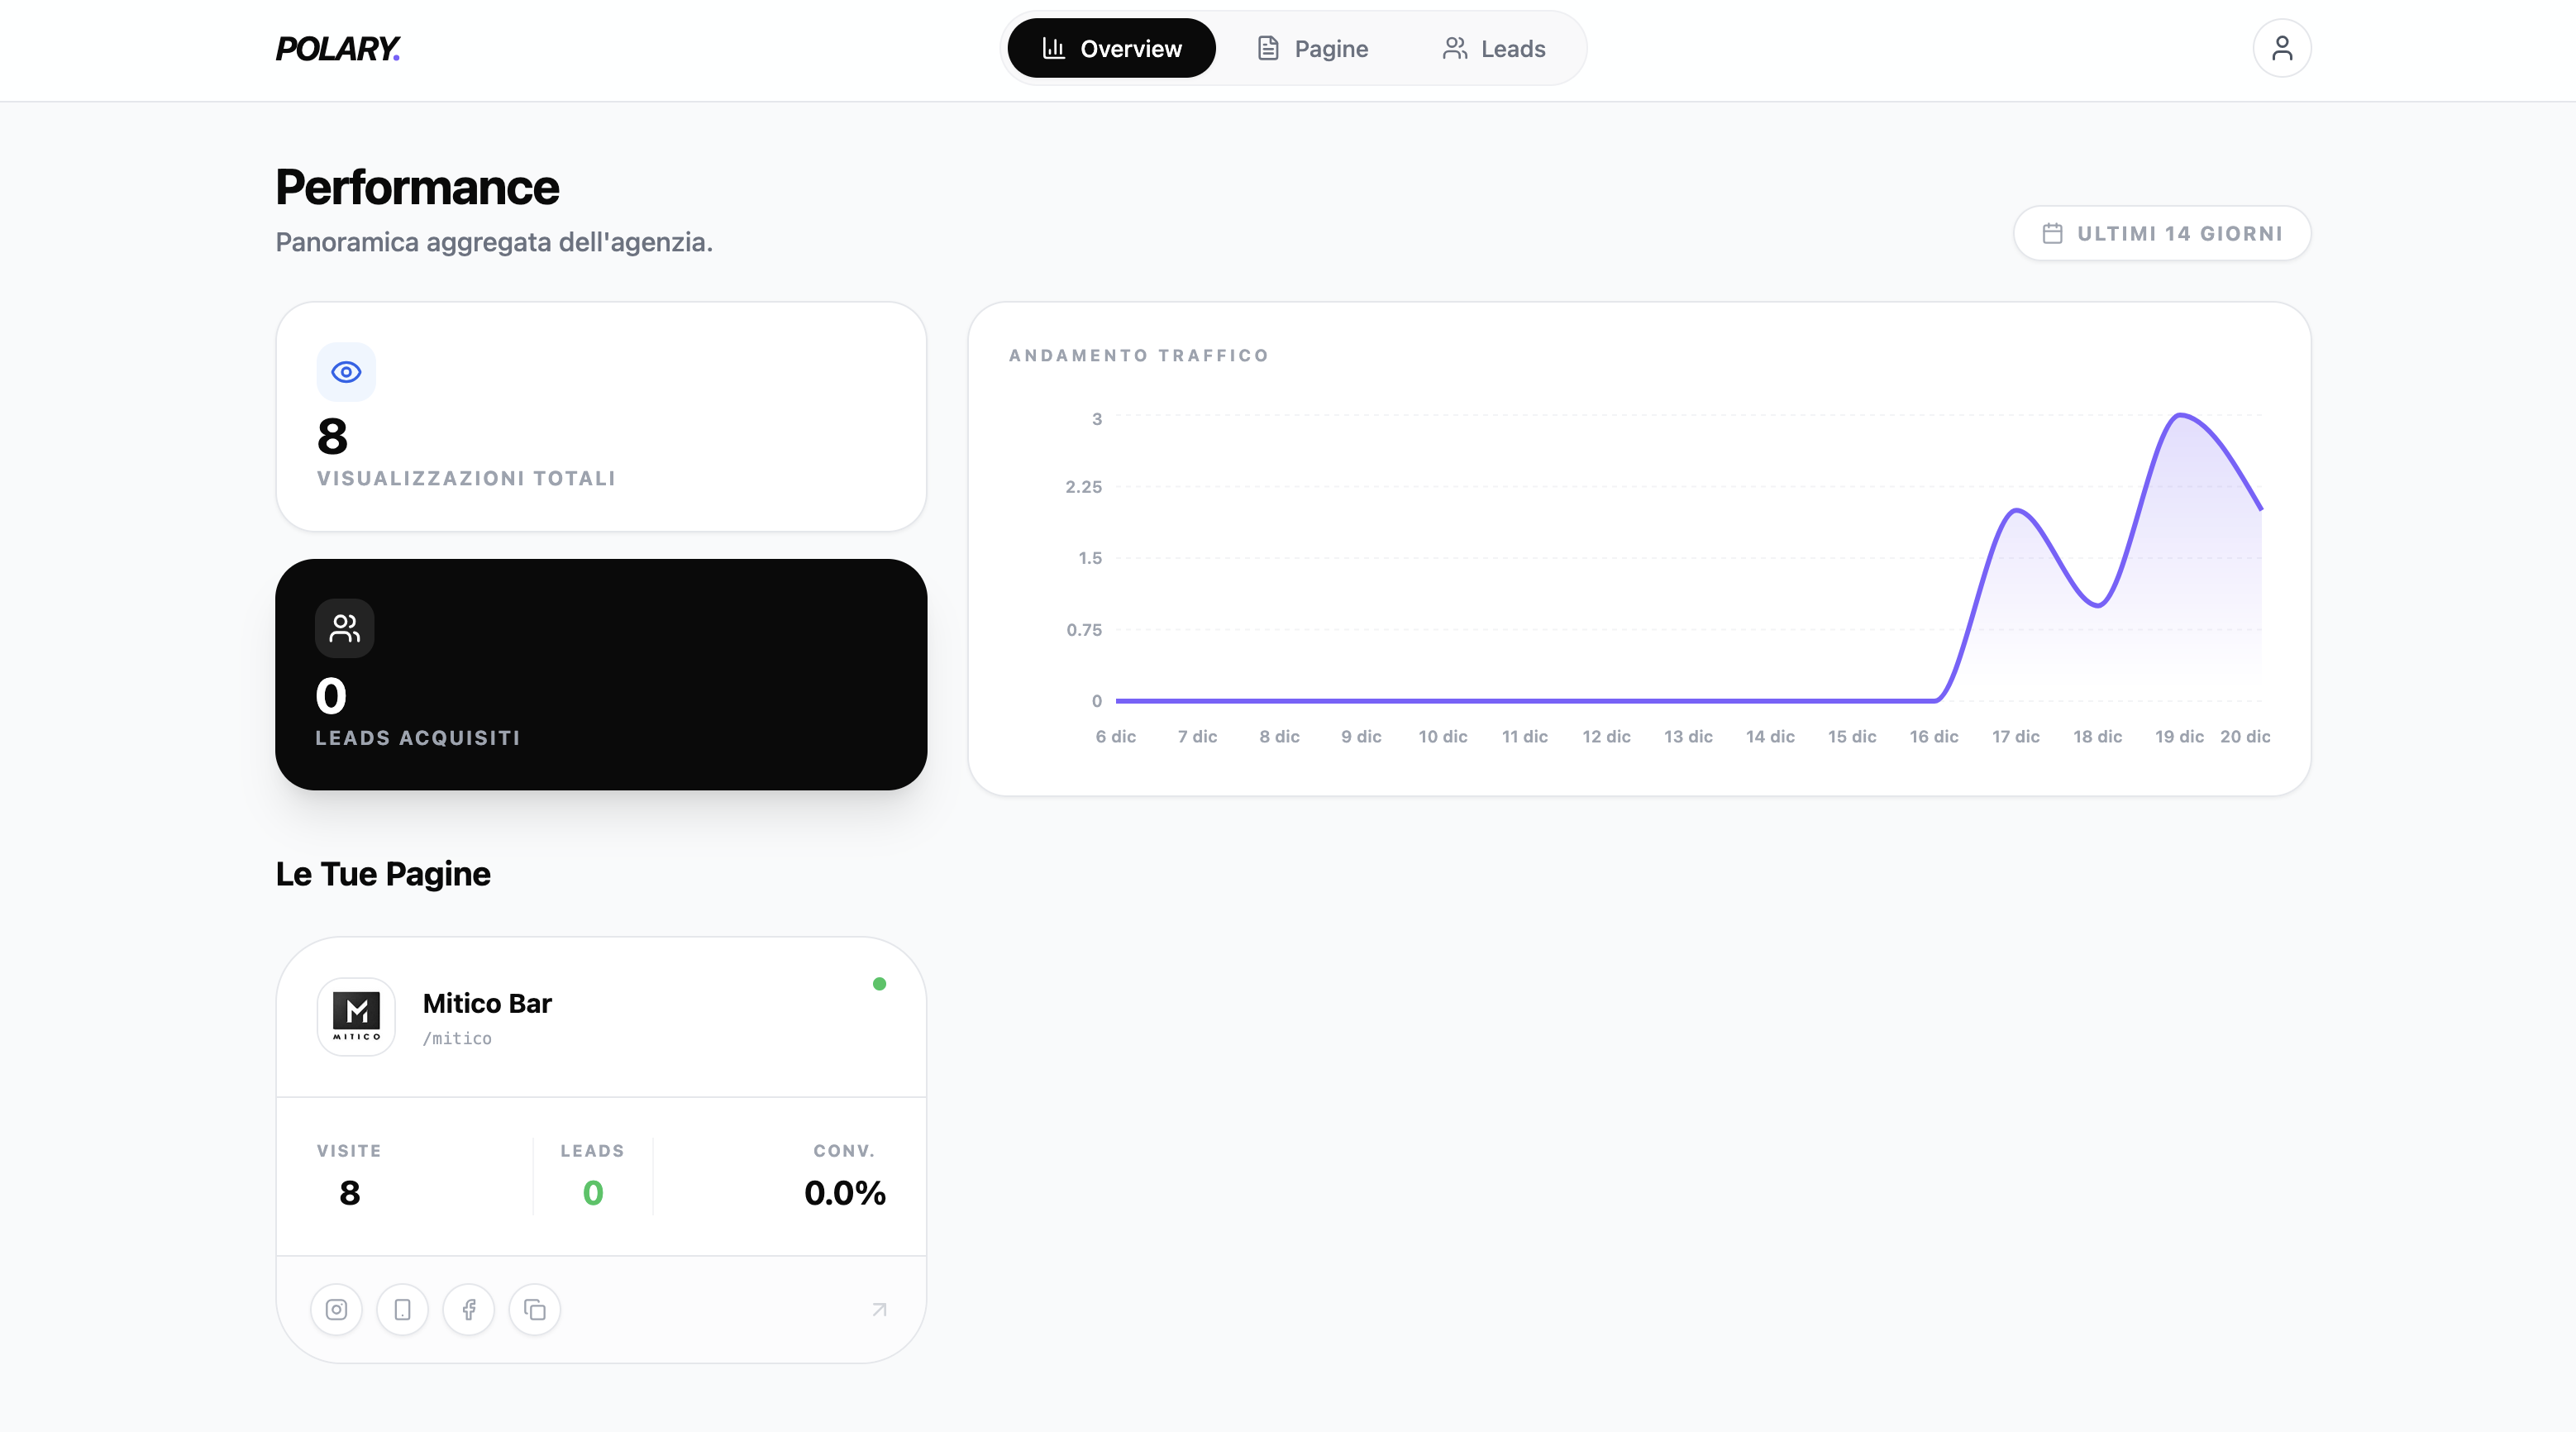2576x1432 pixels.
Task: Open the Mitico Bar page card
Action: (600, 1015)
